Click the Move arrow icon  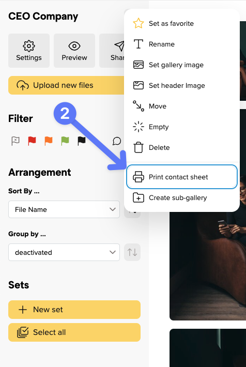(x=139, y=106)
